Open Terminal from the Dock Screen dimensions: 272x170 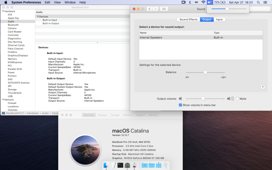click(120, 165)
